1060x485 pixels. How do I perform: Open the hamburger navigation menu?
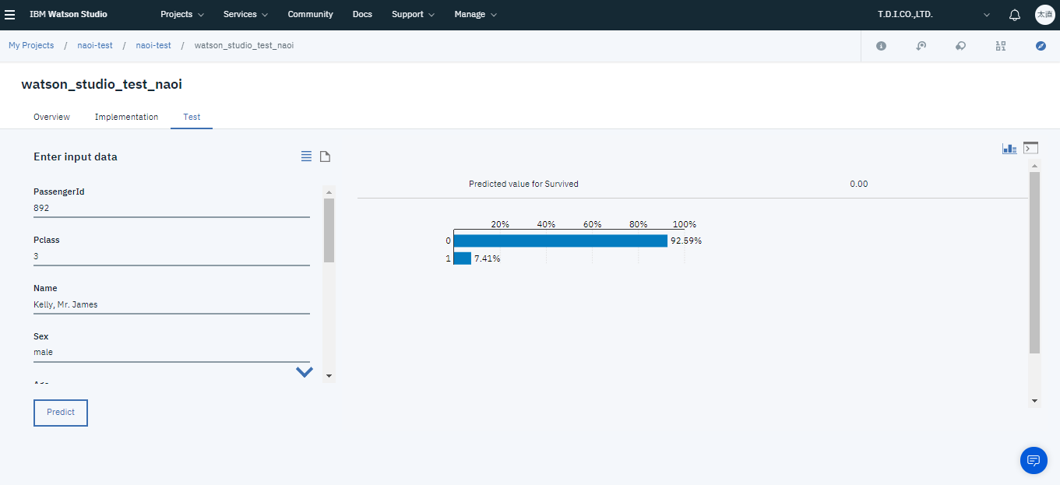pyautogui.click(x=10, y=15)
